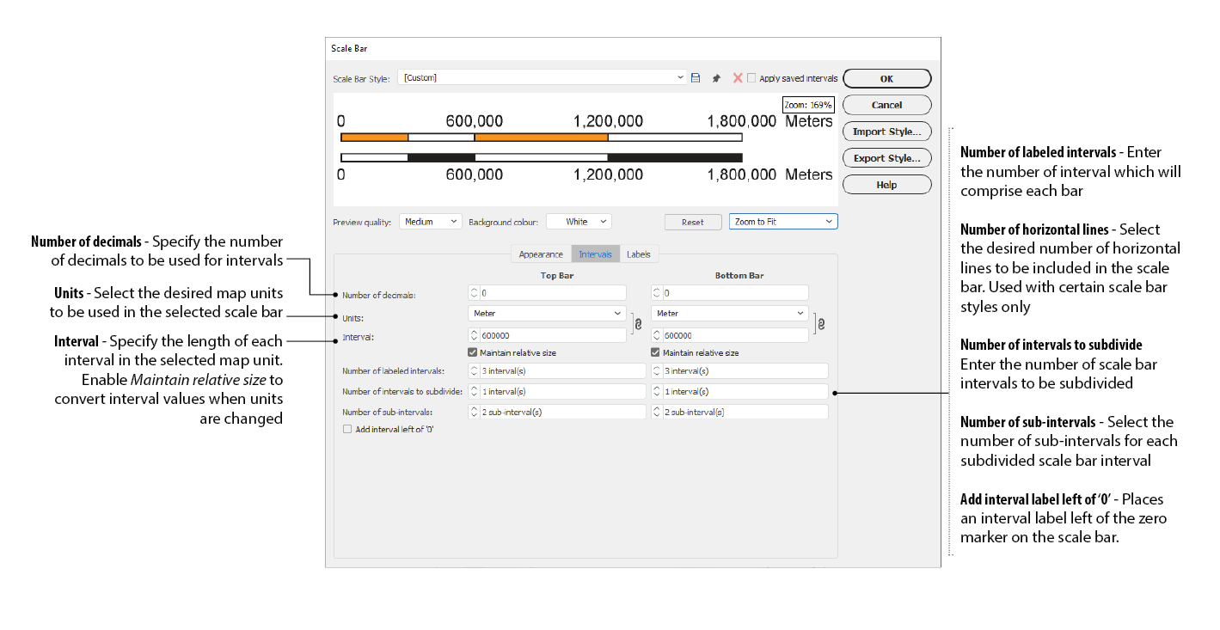
Task: Click the pin icon beside style dropdown
Action: [716, 78]
